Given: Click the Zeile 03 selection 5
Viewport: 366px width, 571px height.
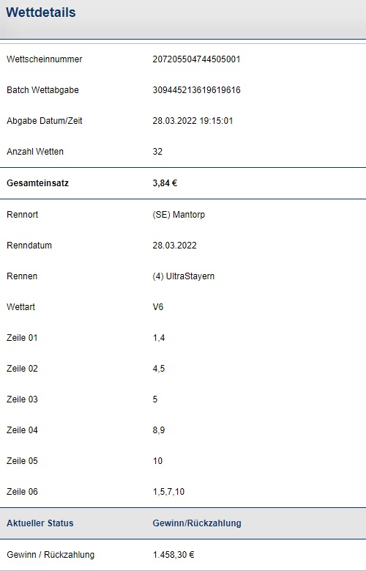Looking at the screenshot, I should coord(155,399).
